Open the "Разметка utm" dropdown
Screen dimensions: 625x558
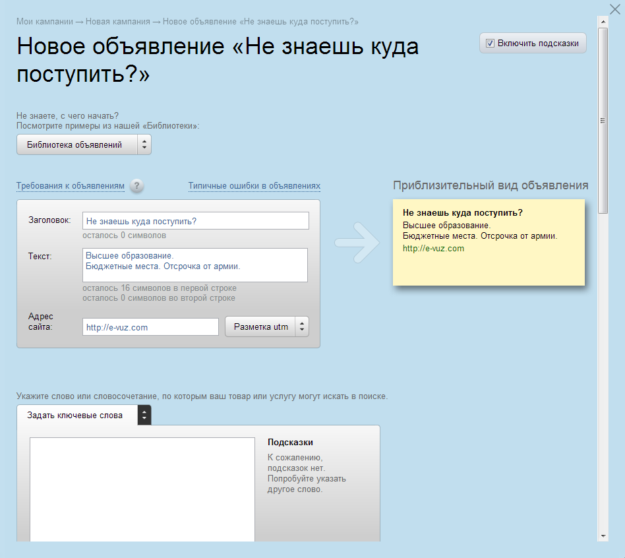[266, 326]
